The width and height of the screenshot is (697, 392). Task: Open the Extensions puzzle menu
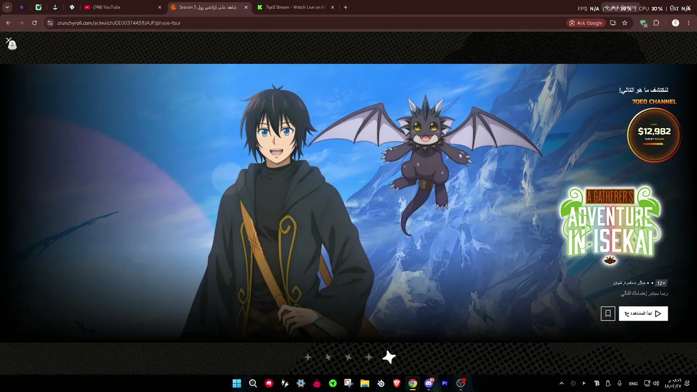tap(656, 23)
